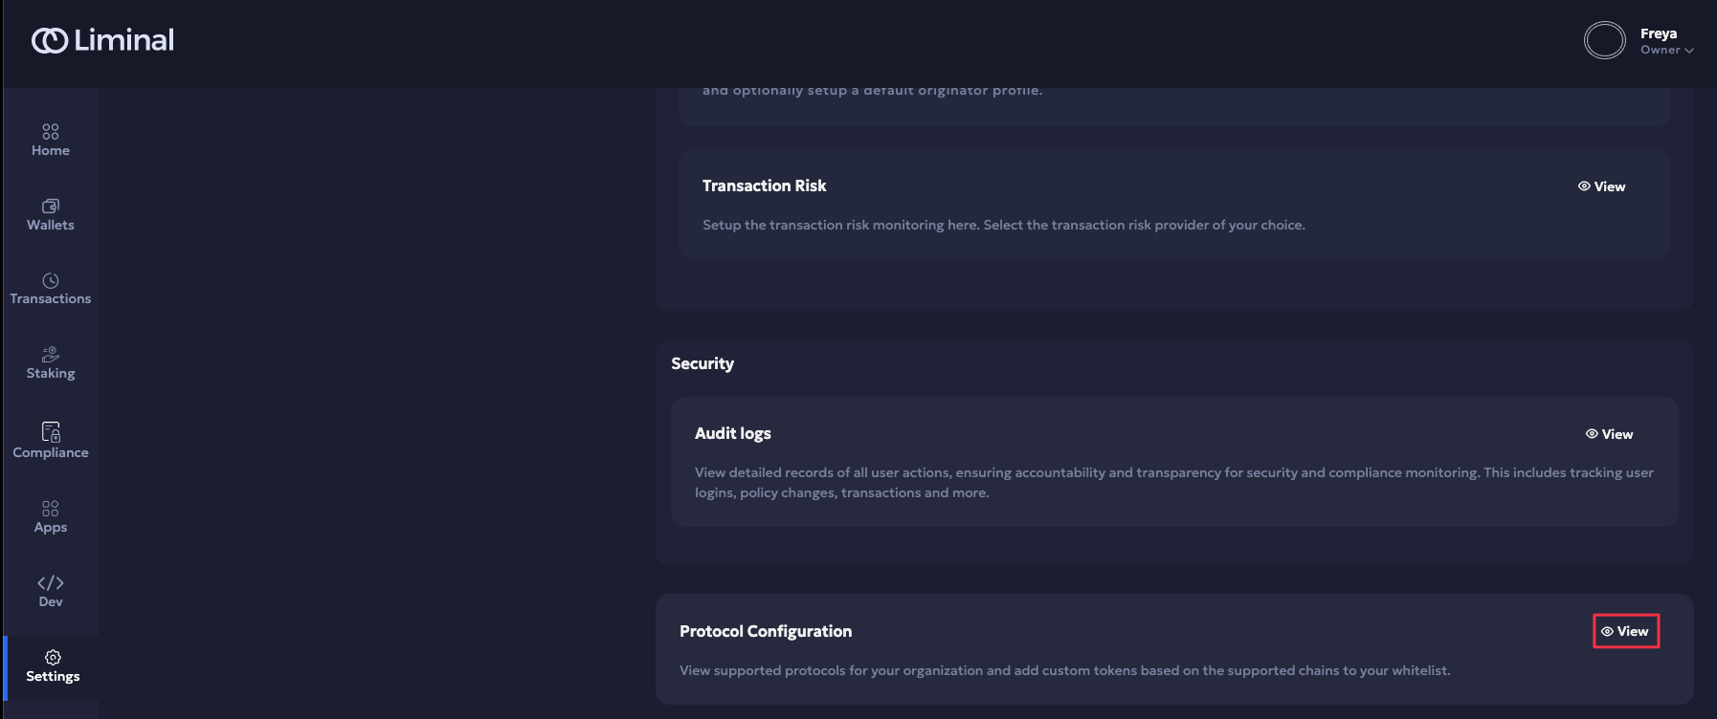Viewport: 1717px width, 719px height.
Task: Click the Liminal logo
Action: (102, 40)
